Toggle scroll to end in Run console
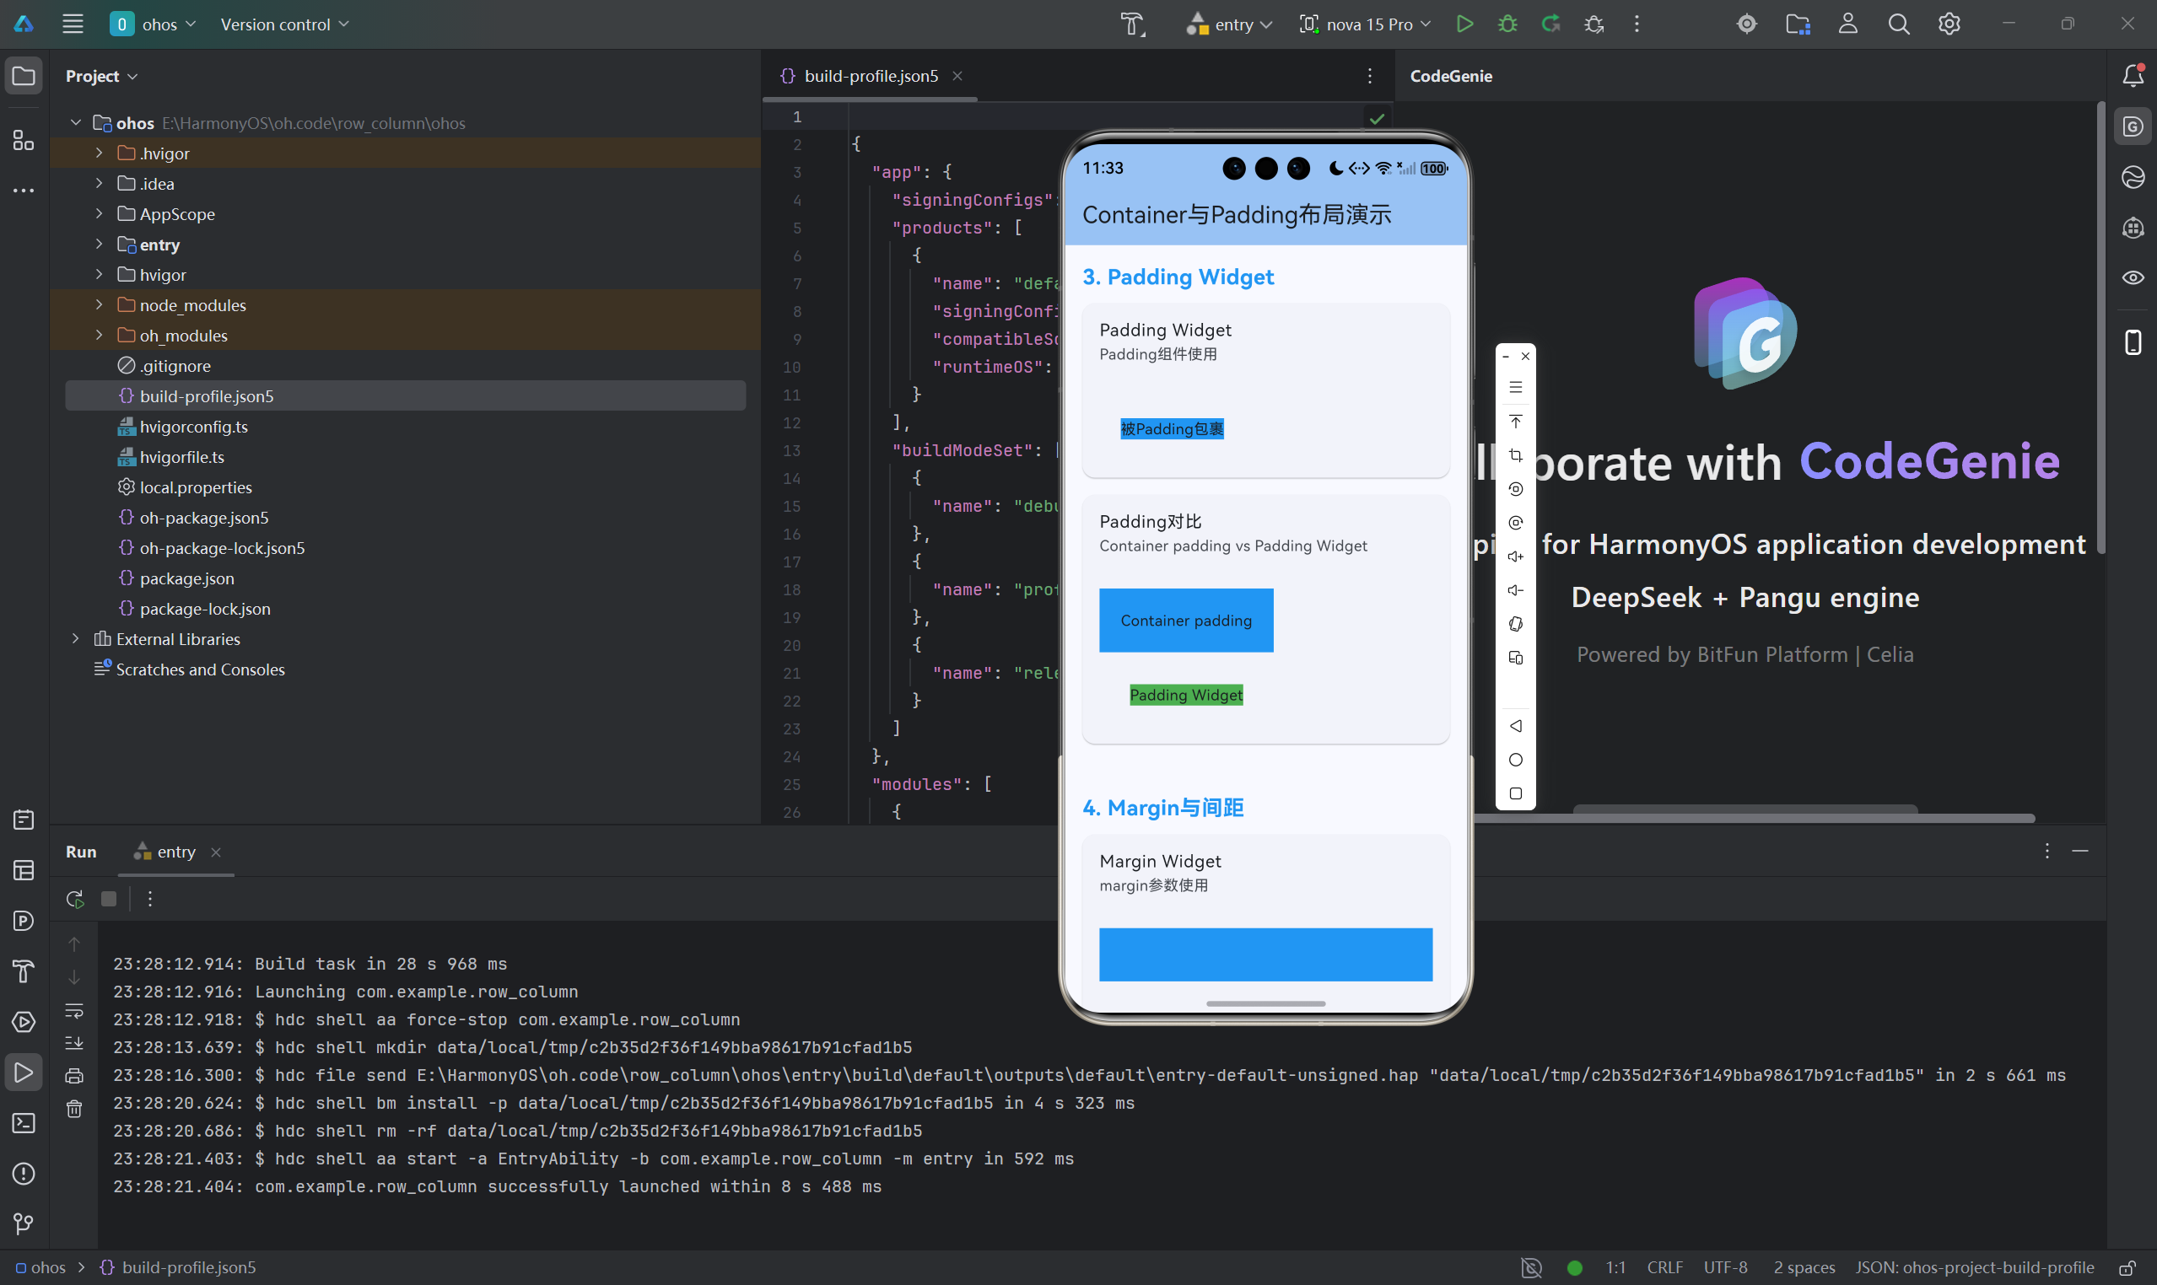This screenshot has width=2157, height=1285. pos(74,1042)
